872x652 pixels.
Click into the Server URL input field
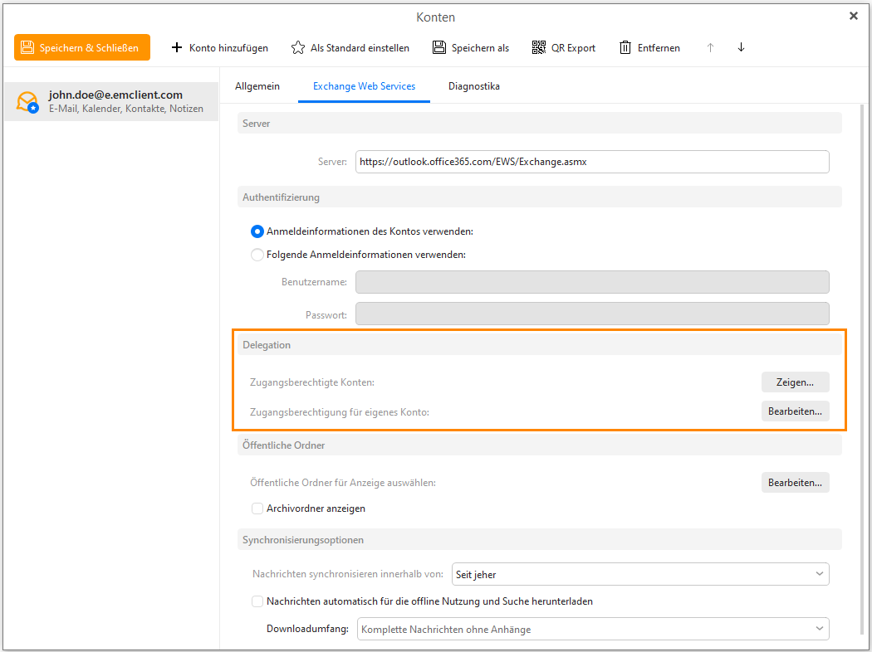[592, 162]
